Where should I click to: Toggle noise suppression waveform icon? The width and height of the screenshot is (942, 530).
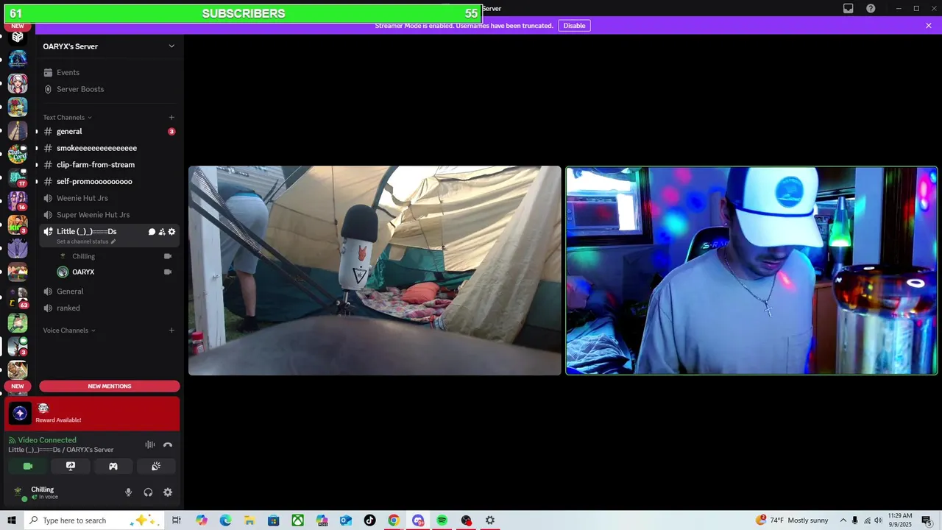150,445
